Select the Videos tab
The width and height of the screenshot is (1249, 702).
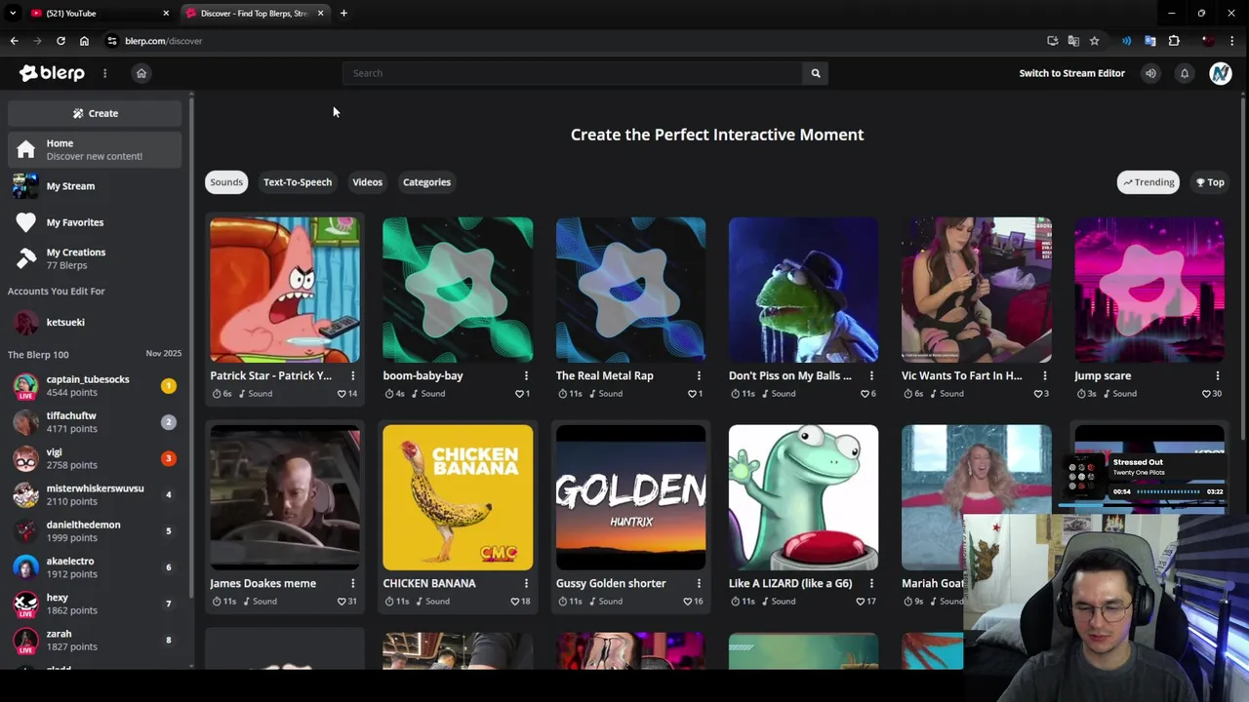[367, 182]
